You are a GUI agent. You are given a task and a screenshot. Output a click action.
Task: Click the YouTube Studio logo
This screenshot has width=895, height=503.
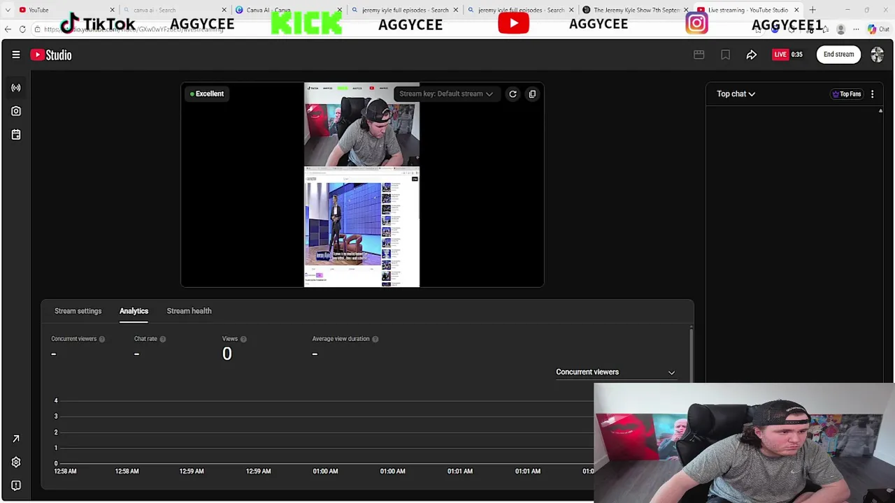pyautogui.click(x=51, y=54)
